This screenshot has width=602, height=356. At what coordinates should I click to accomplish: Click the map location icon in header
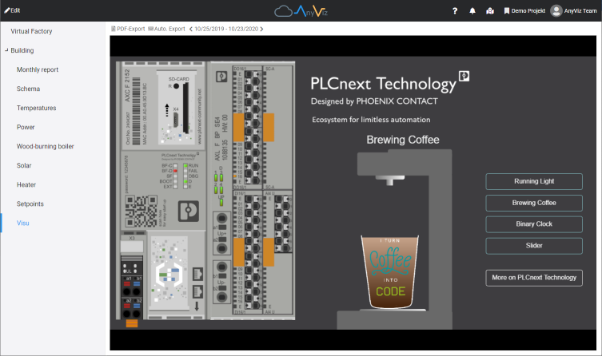(490, 10)
